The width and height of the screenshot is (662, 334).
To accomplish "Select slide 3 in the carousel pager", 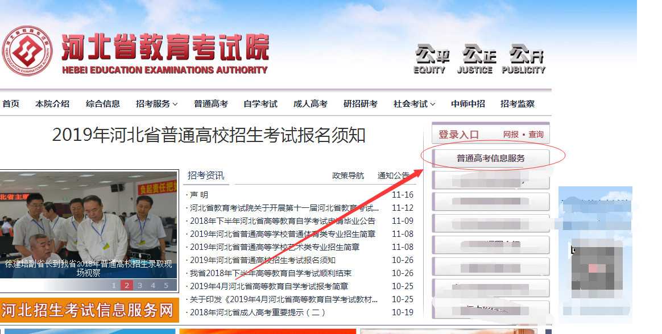I will coord(140,286).
